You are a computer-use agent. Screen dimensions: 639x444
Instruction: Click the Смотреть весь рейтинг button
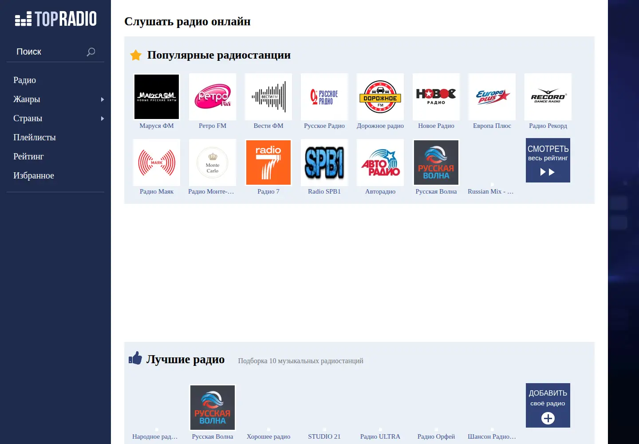[x=548, y=160]
